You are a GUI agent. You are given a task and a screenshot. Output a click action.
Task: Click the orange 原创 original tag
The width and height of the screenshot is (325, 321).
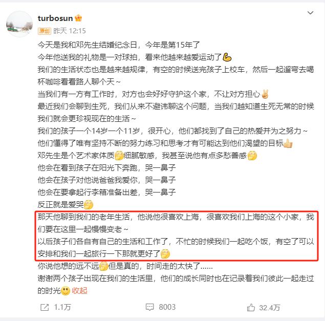45,31
